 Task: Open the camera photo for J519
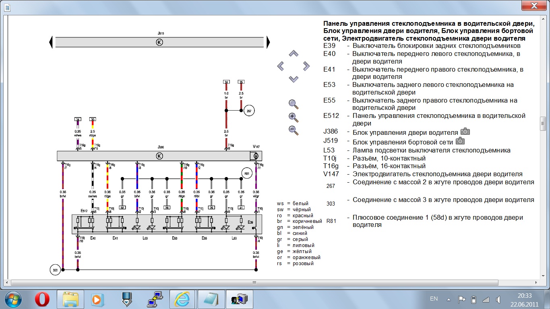[460, 141]
